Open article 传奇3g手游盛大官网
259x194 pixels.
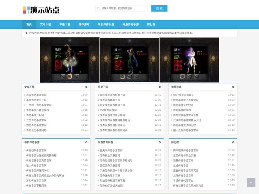(111, 186)
